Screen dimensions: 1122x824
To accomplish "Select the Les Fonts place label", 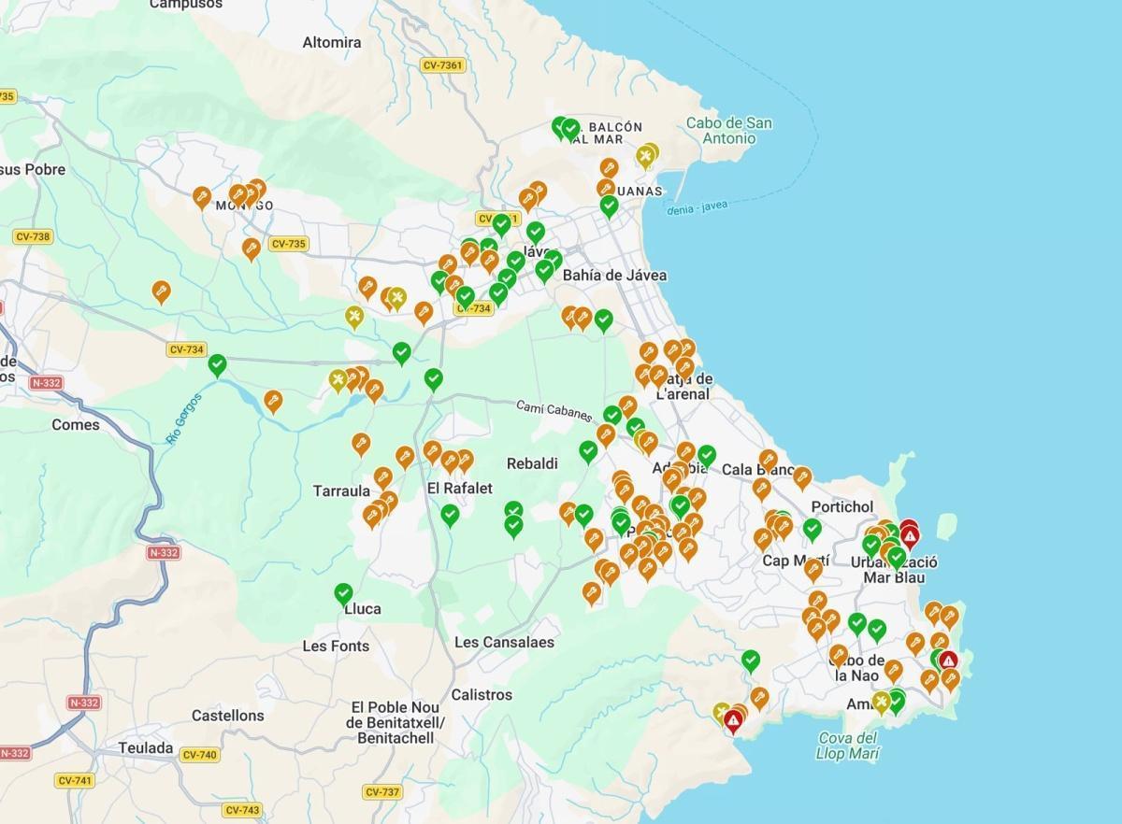I will (336, 646).
